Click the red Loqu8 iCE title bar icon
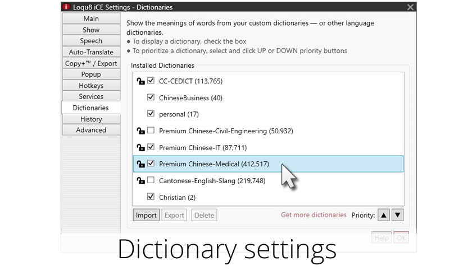Viewport: 454px width, 280px height. 67,7
